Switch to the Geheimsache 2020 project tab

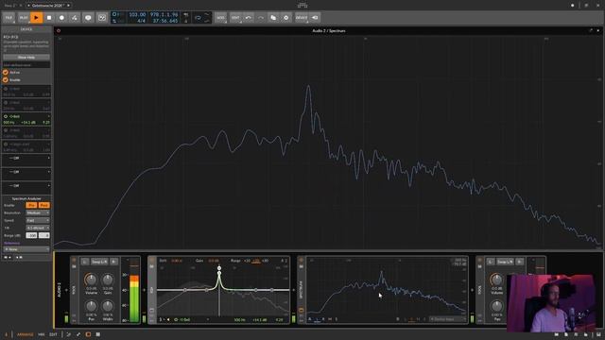tap(48, 6)
